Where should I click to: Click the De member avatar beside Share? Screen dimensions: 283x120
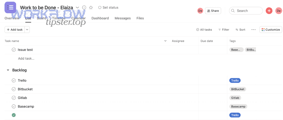tap(200, 11)
